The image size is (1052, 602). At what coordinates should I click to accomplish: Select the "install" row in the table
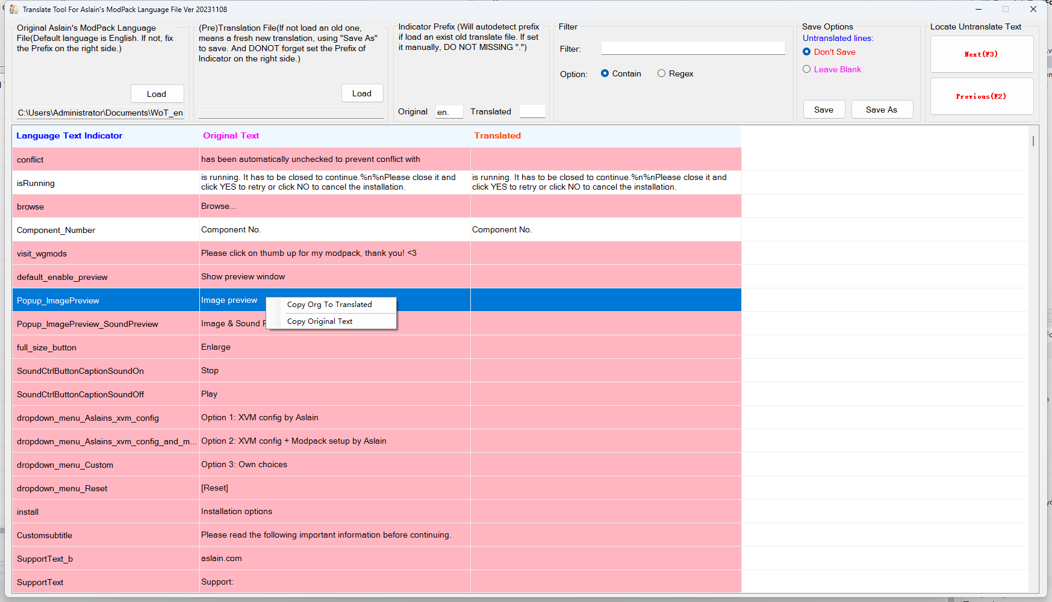106,511
